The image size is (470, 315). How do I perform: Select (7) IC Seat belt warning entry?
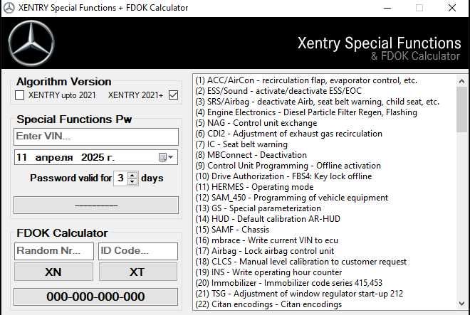(241, 144)
